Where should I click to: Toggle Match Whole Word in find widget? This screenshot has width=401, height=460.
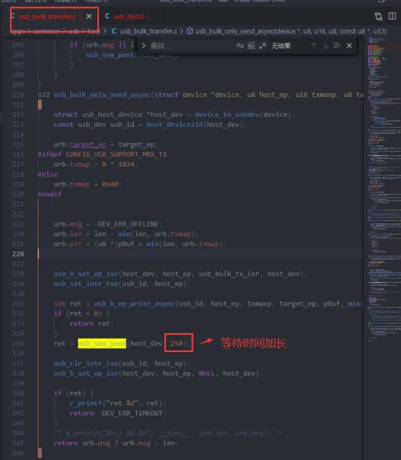(251, 45)
